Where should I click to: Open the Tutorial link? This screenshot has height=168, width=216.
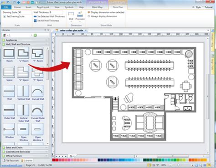point(208,7)
